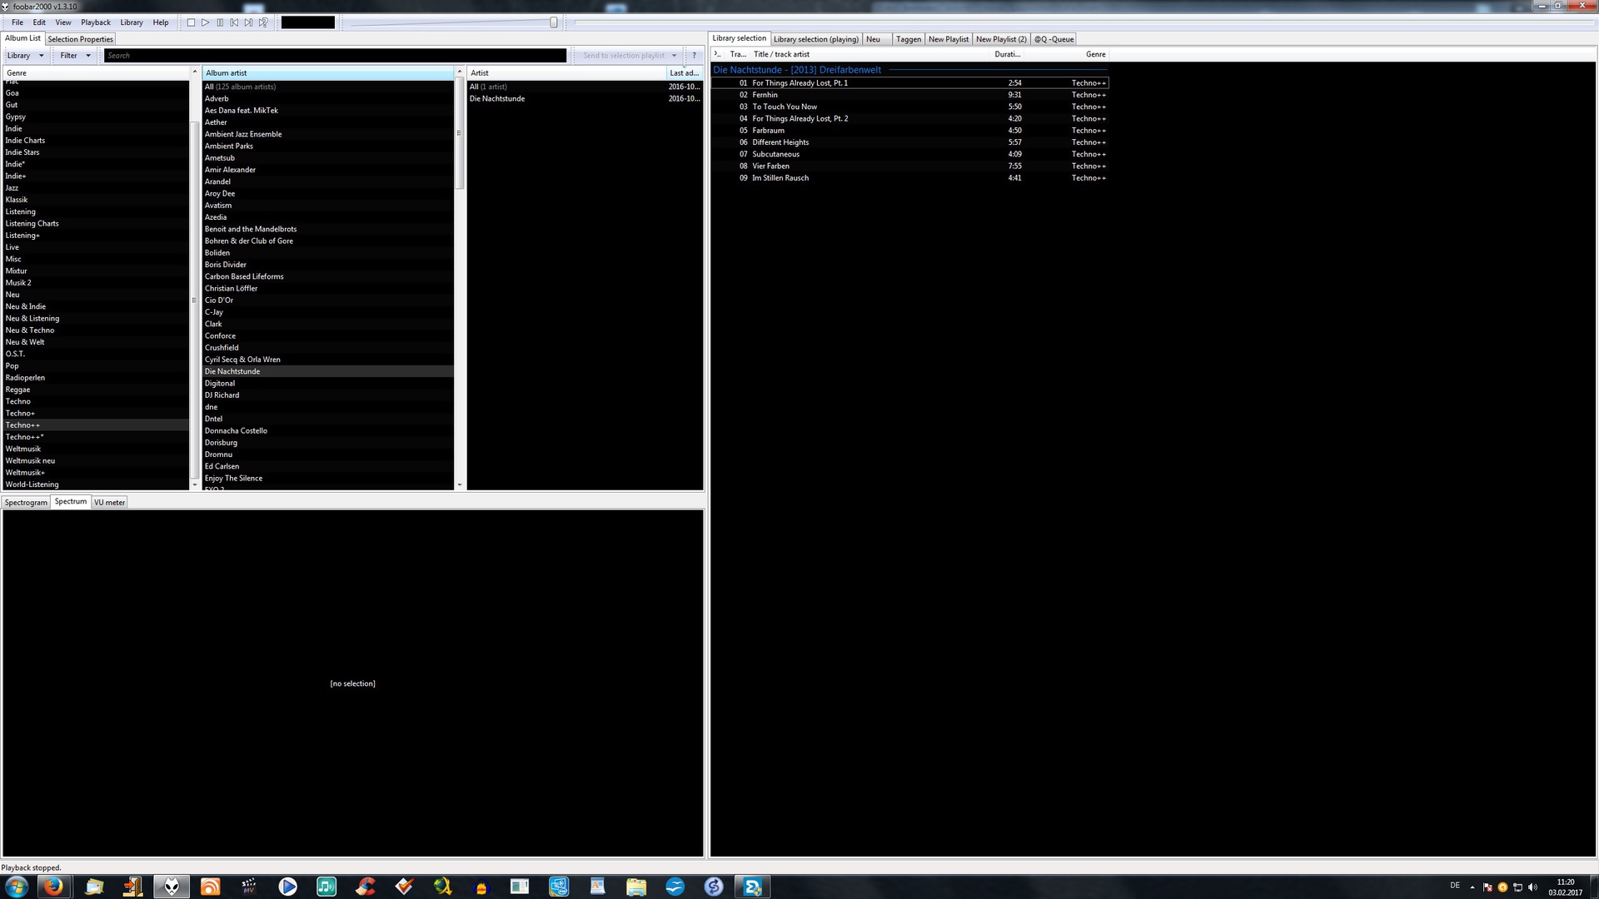Skip to the next track

tap(248, 22)
